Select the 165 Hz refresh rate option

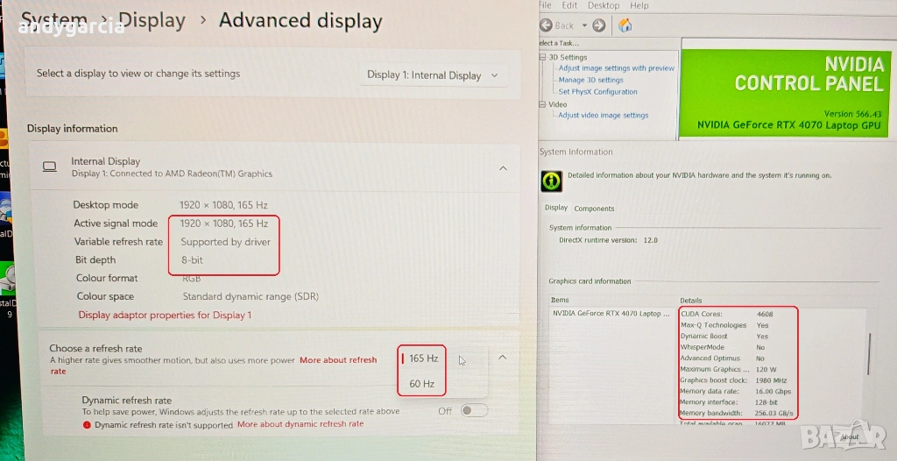(x=422, y=358)
